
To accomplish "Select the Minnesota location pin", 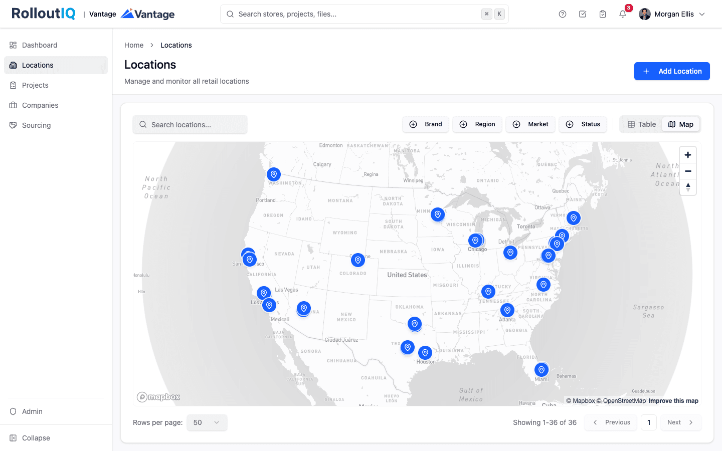I will coord(438,214).
